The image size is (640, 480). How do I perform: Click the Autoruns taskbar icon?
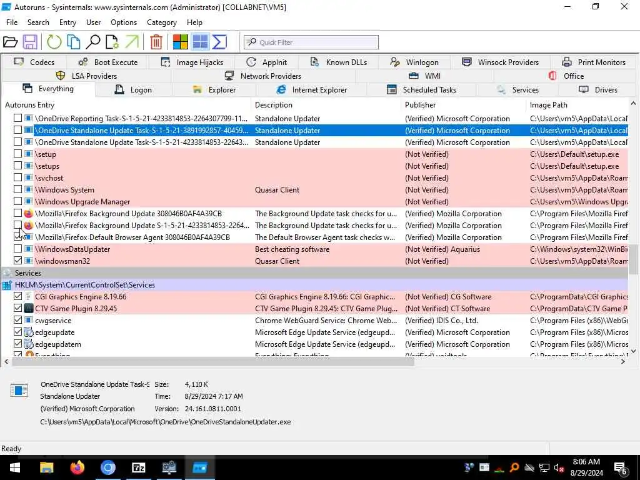[200, 467]
